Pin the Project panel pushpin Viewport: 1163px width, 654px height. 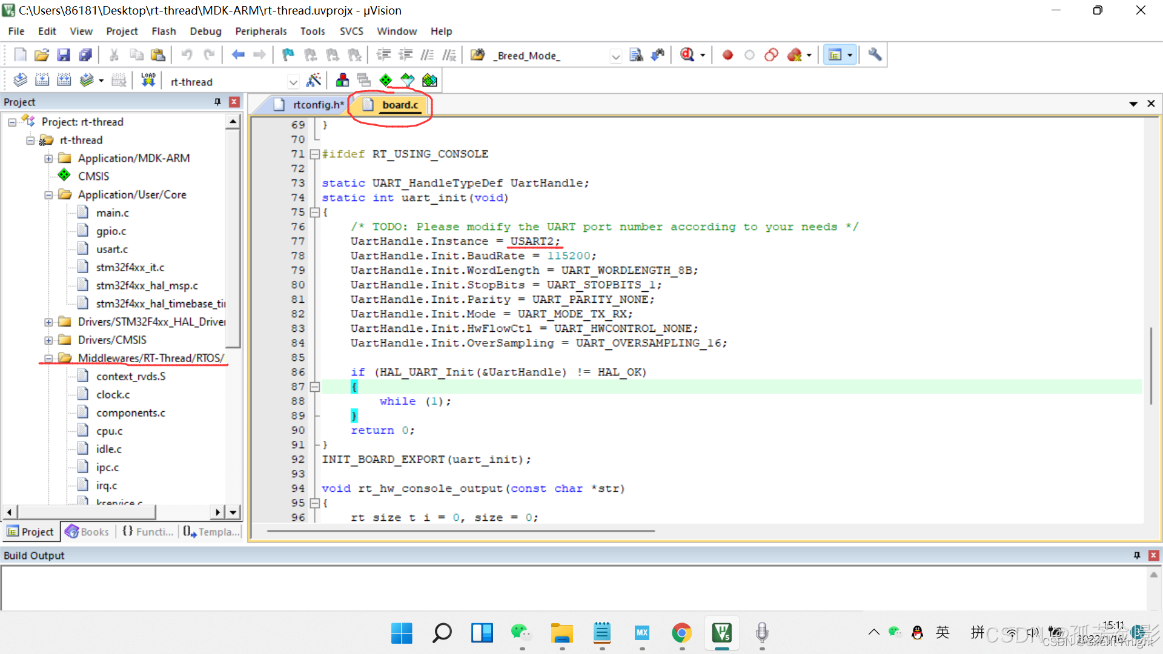click(217, 102)
